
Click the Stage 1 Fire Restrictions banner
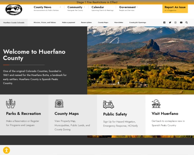coord(97,2)
